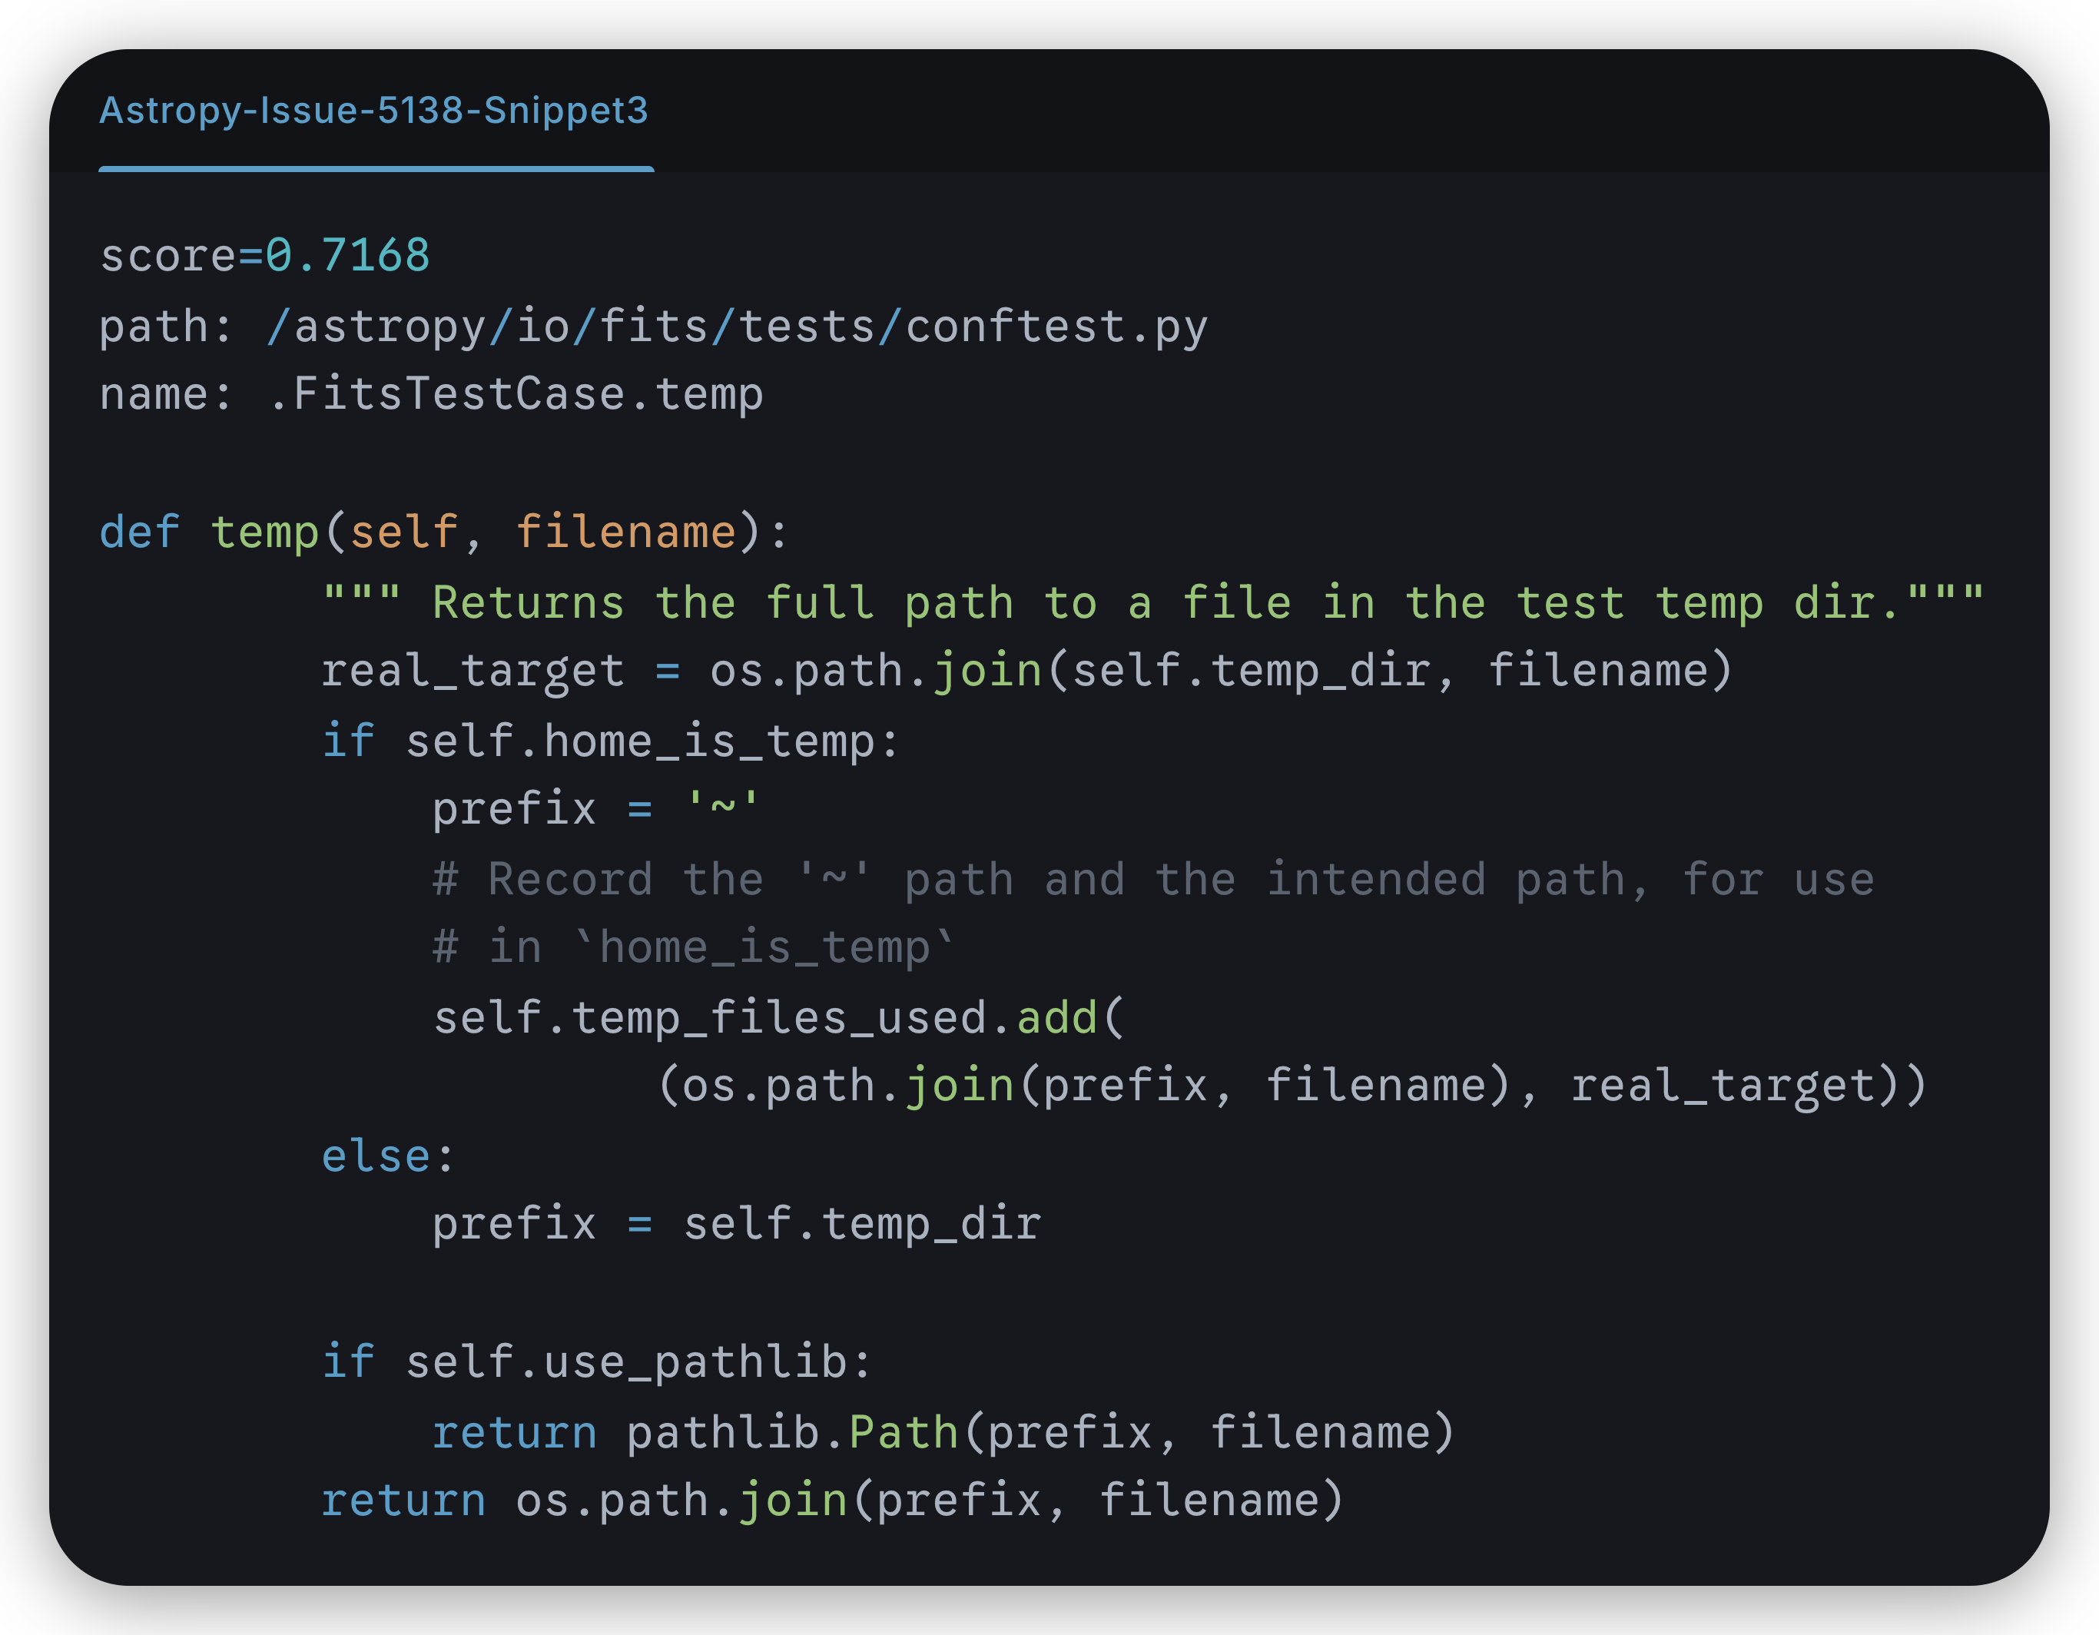Click the docstring about test temp dir
Viewport: 2099px width, 1635px height.
coord(1152,602)
